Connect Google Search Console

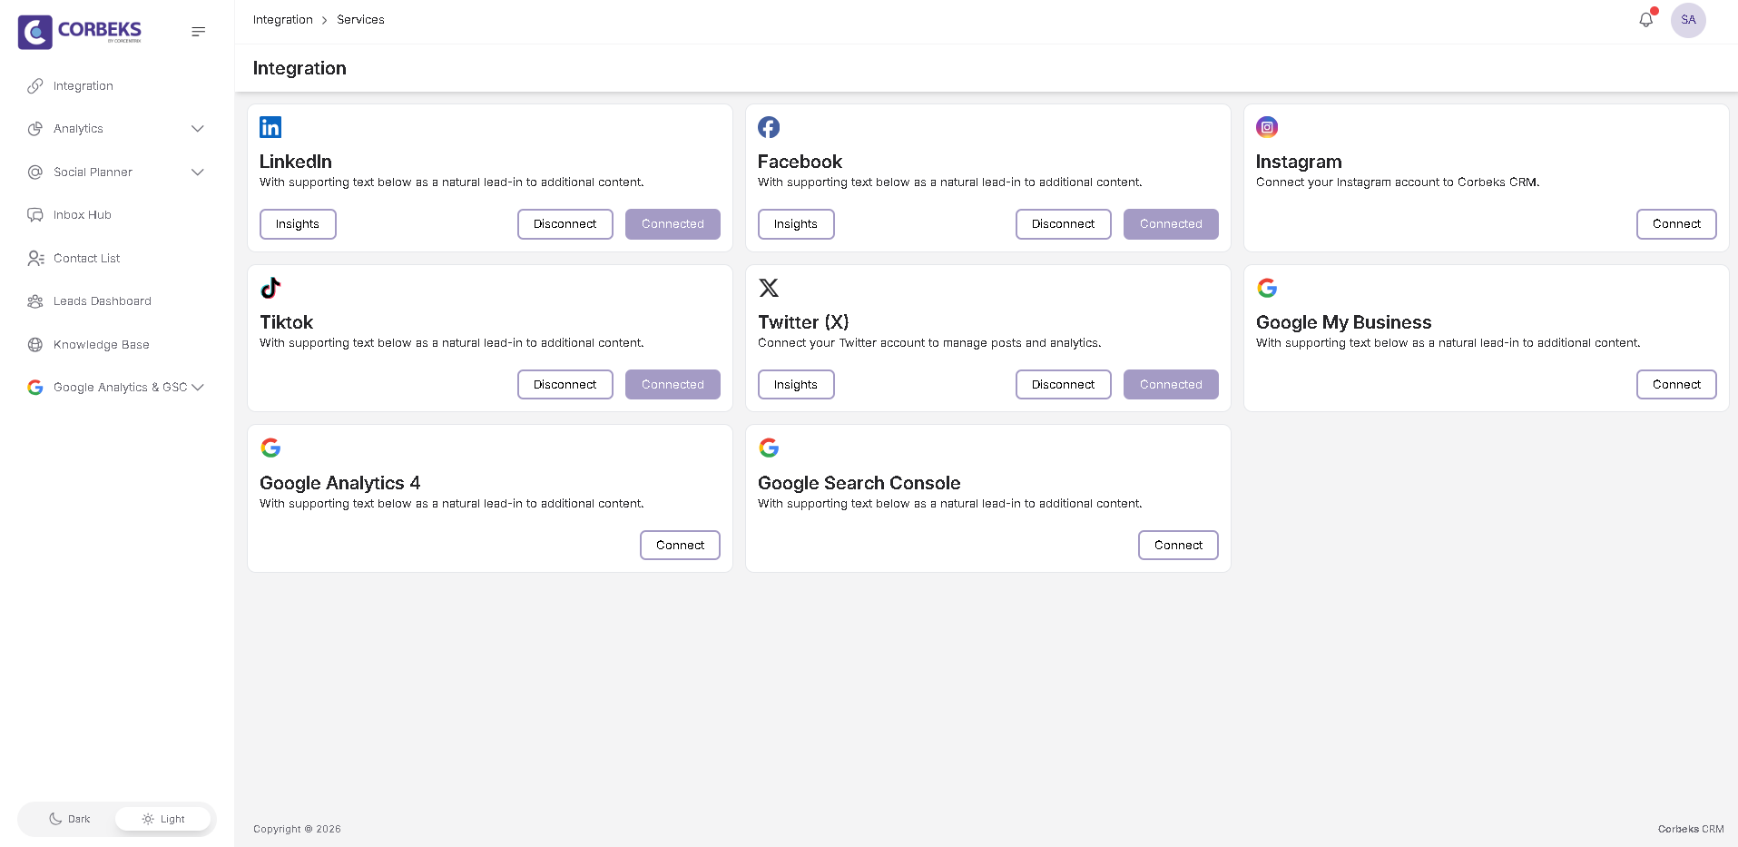[x=1178, y=546]
